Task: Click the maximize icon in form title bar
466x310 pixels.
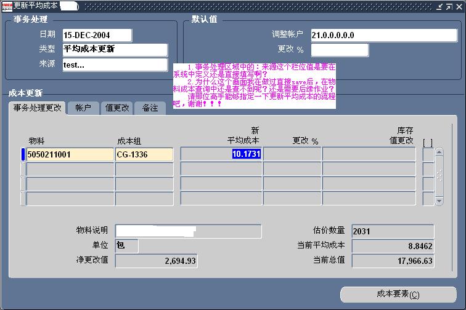Action: point(449,6)
